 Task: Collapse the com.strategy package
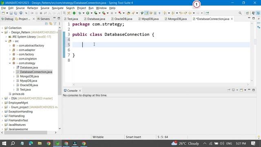pos(10,63)
